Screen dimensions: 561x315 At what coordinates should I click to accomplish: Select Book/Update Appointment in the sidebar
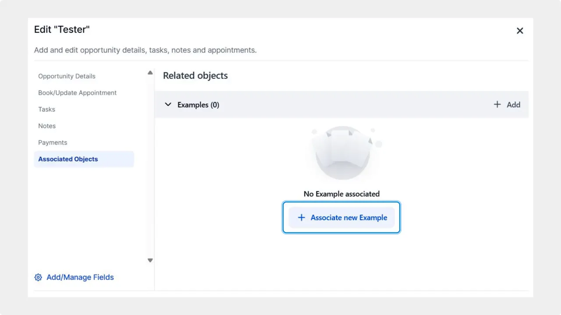click(x=77, y=93)
